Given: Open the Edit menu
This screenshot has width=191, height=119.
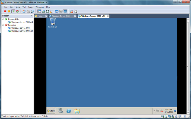Looking at the screenshot, I should pos(12,7).
